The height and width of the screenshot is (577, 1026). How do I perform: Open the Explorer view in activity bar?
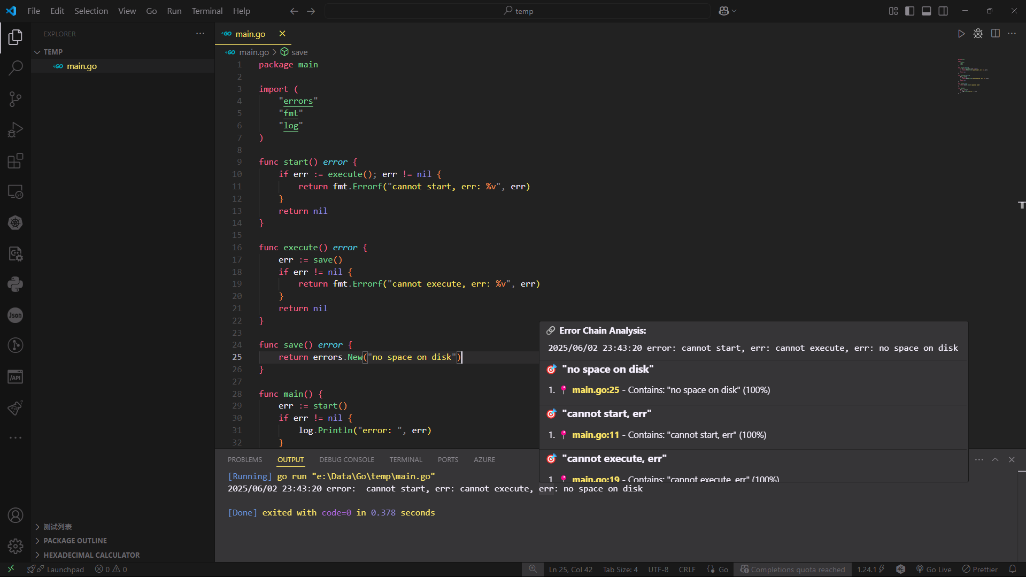(x=16, y=37)
